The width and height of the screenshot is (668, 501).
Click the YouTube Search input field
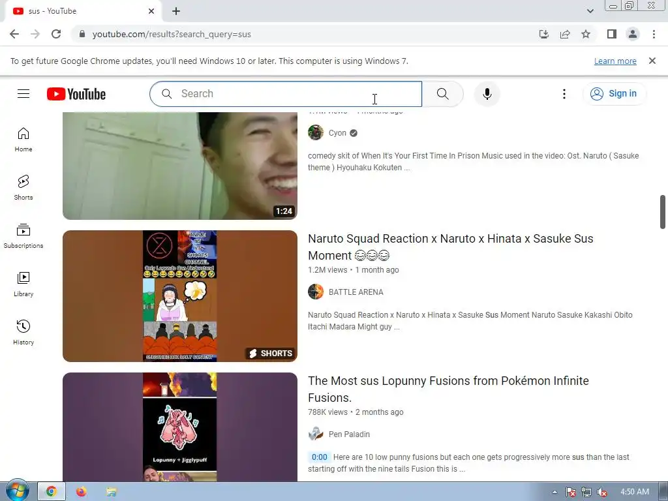(286, 94)
